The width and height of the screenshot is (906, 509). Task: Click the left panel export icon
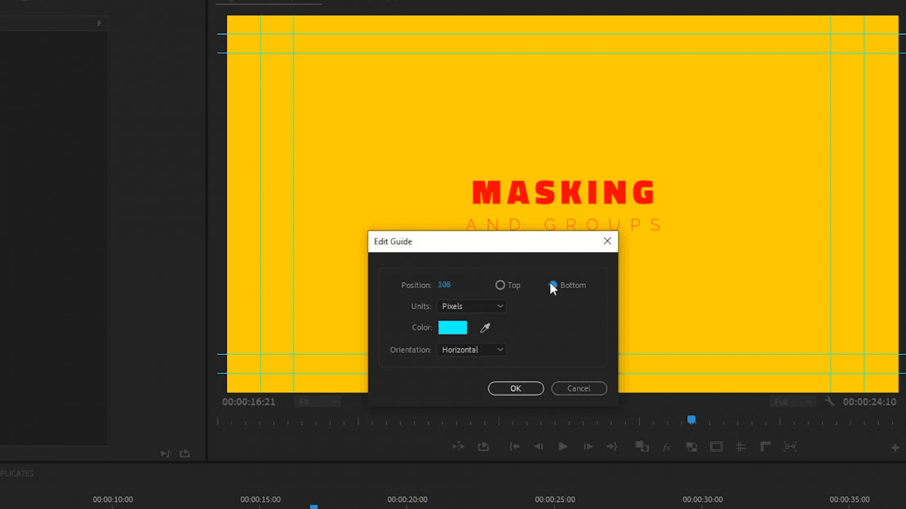pyautogui.click(x=185, y=454)
